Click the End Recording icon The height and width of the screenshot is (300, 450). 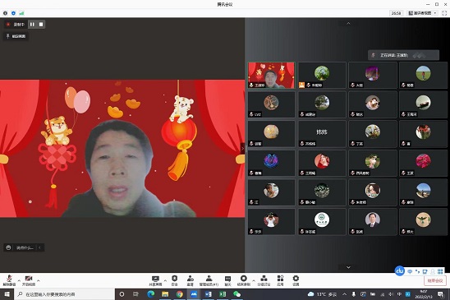[x=244, y=280]
